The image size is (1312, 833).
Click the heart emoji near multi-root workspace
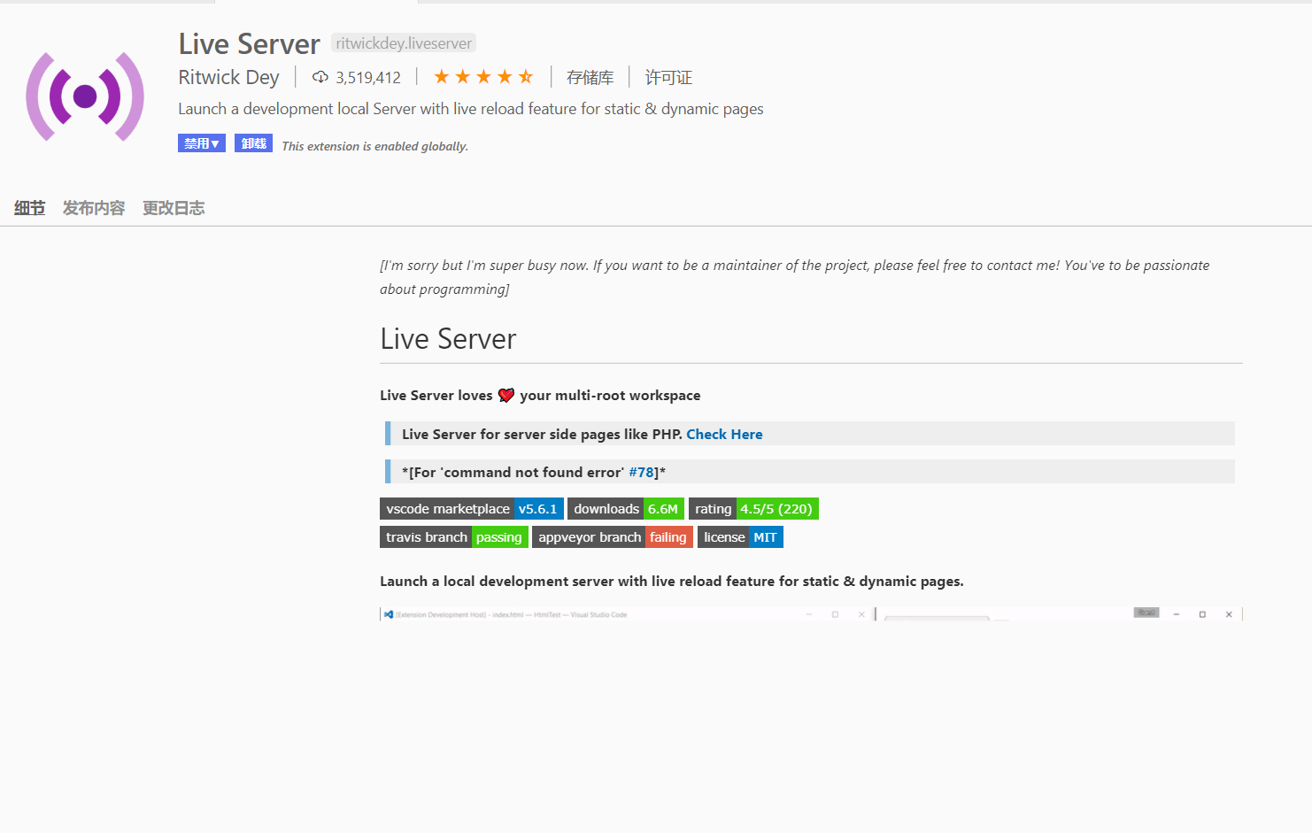tap(506, 395)
